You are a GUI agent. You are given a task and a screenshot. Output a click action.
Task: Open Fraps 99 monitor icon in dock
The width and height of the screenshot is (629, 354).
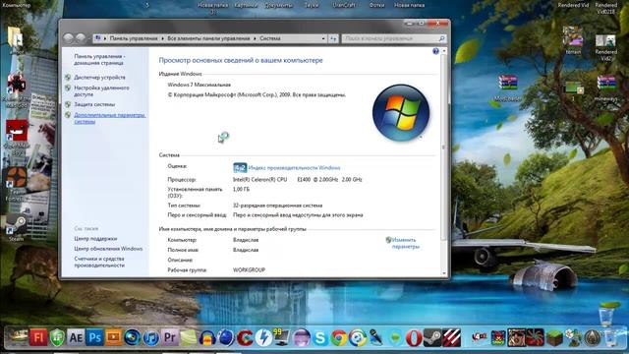coord(282,337)
